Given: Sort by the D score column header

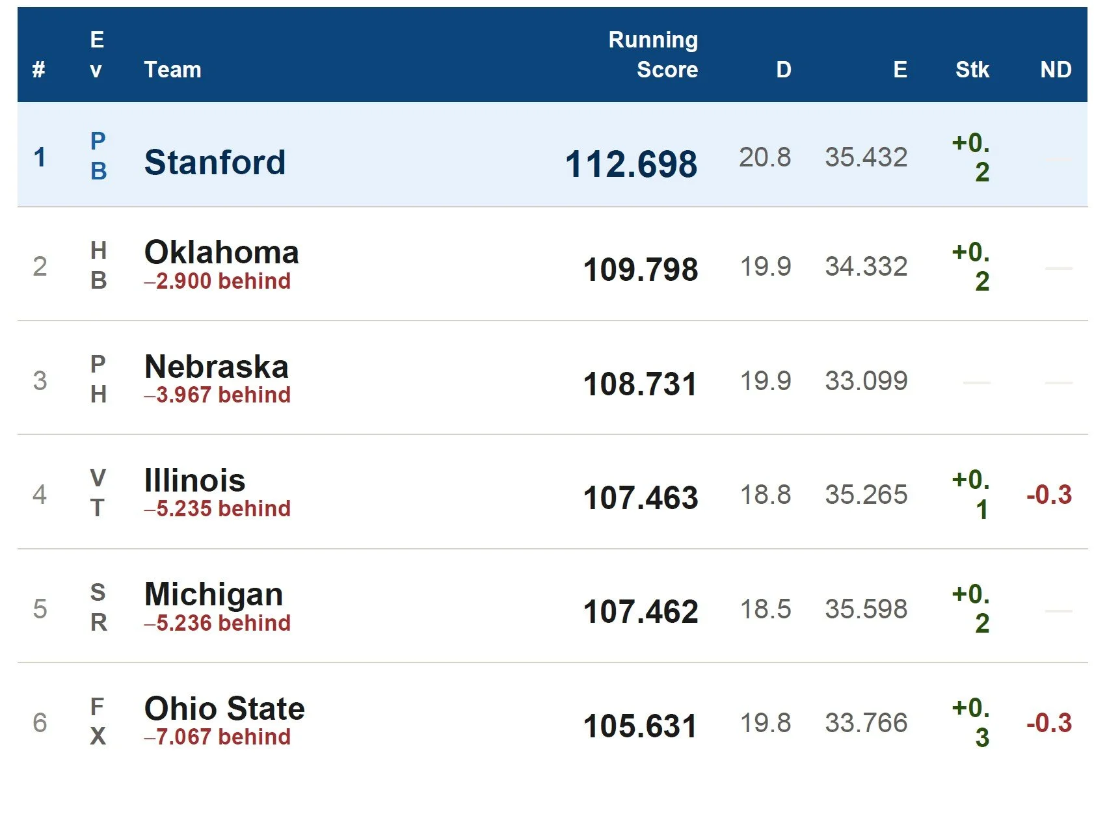Looking at the screenshot, I should (x=784, y=70).
